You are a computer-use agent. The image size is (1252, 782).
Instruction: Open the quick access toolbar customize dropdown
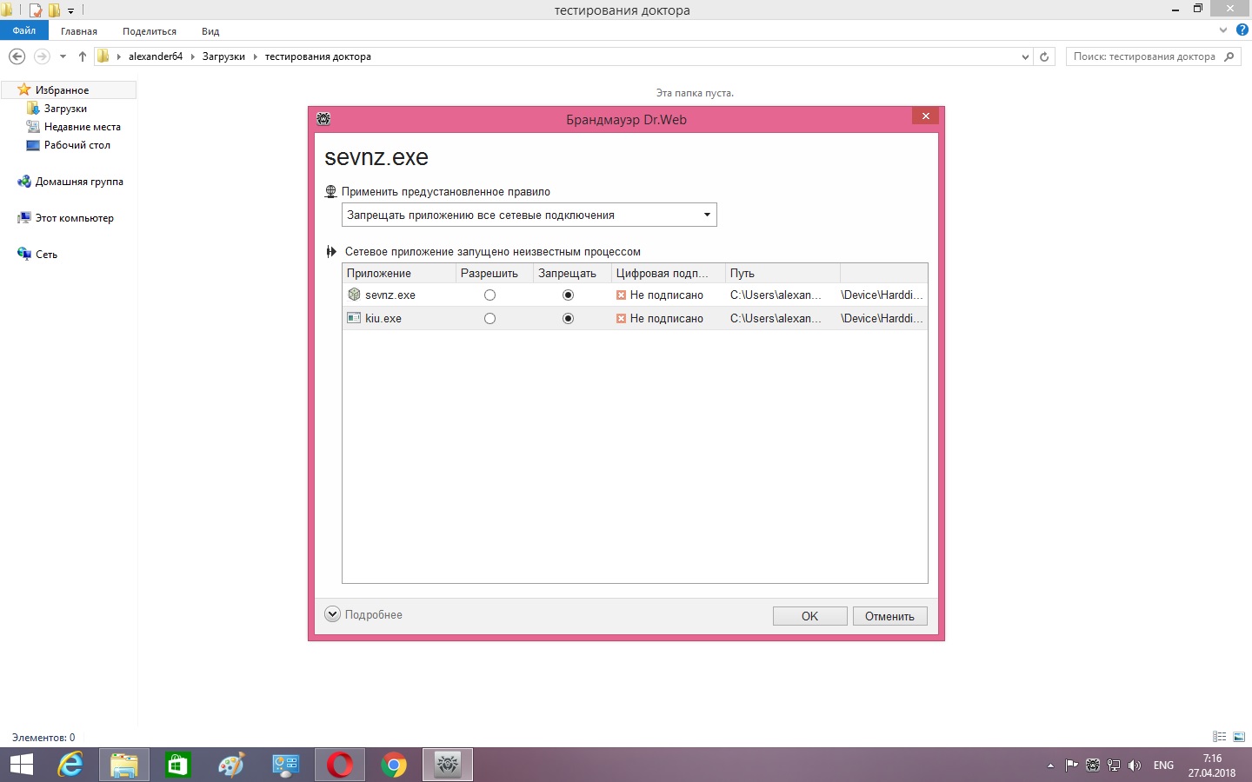[71, 10]
